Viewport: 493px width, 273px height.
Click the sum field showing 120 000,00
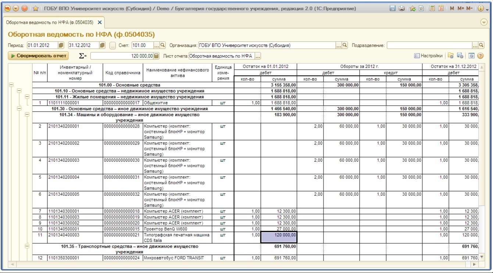(122, 56)
